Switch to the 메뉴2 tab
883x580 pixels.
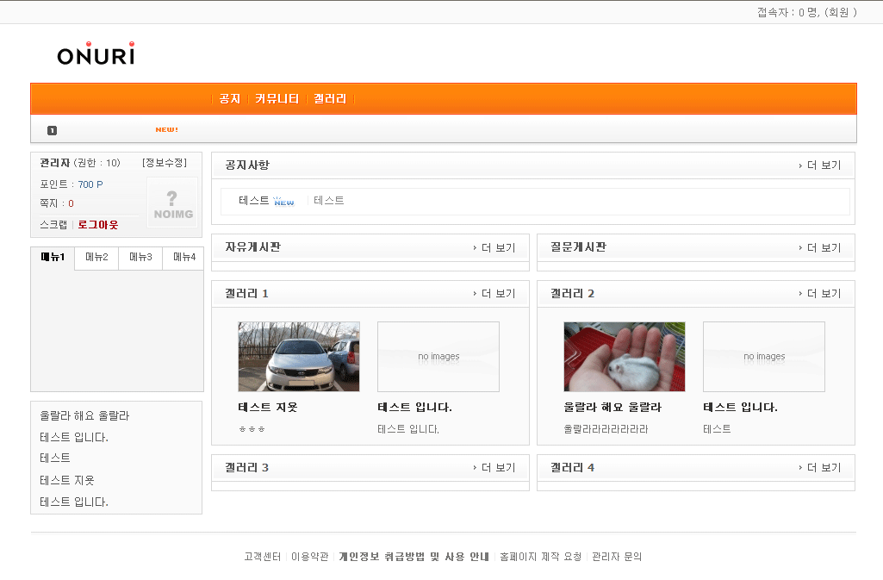(x=96, y=258)
